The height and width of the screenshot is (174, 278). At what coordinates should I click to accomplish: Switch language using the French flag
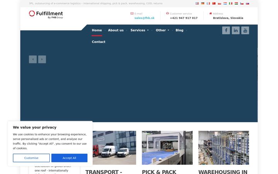pos(208,3)
